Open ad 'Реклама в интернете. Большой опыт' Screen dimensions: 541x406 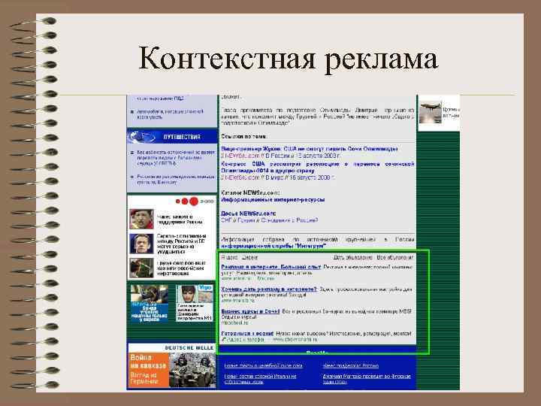pyautogui.click(x=270, y=267)
